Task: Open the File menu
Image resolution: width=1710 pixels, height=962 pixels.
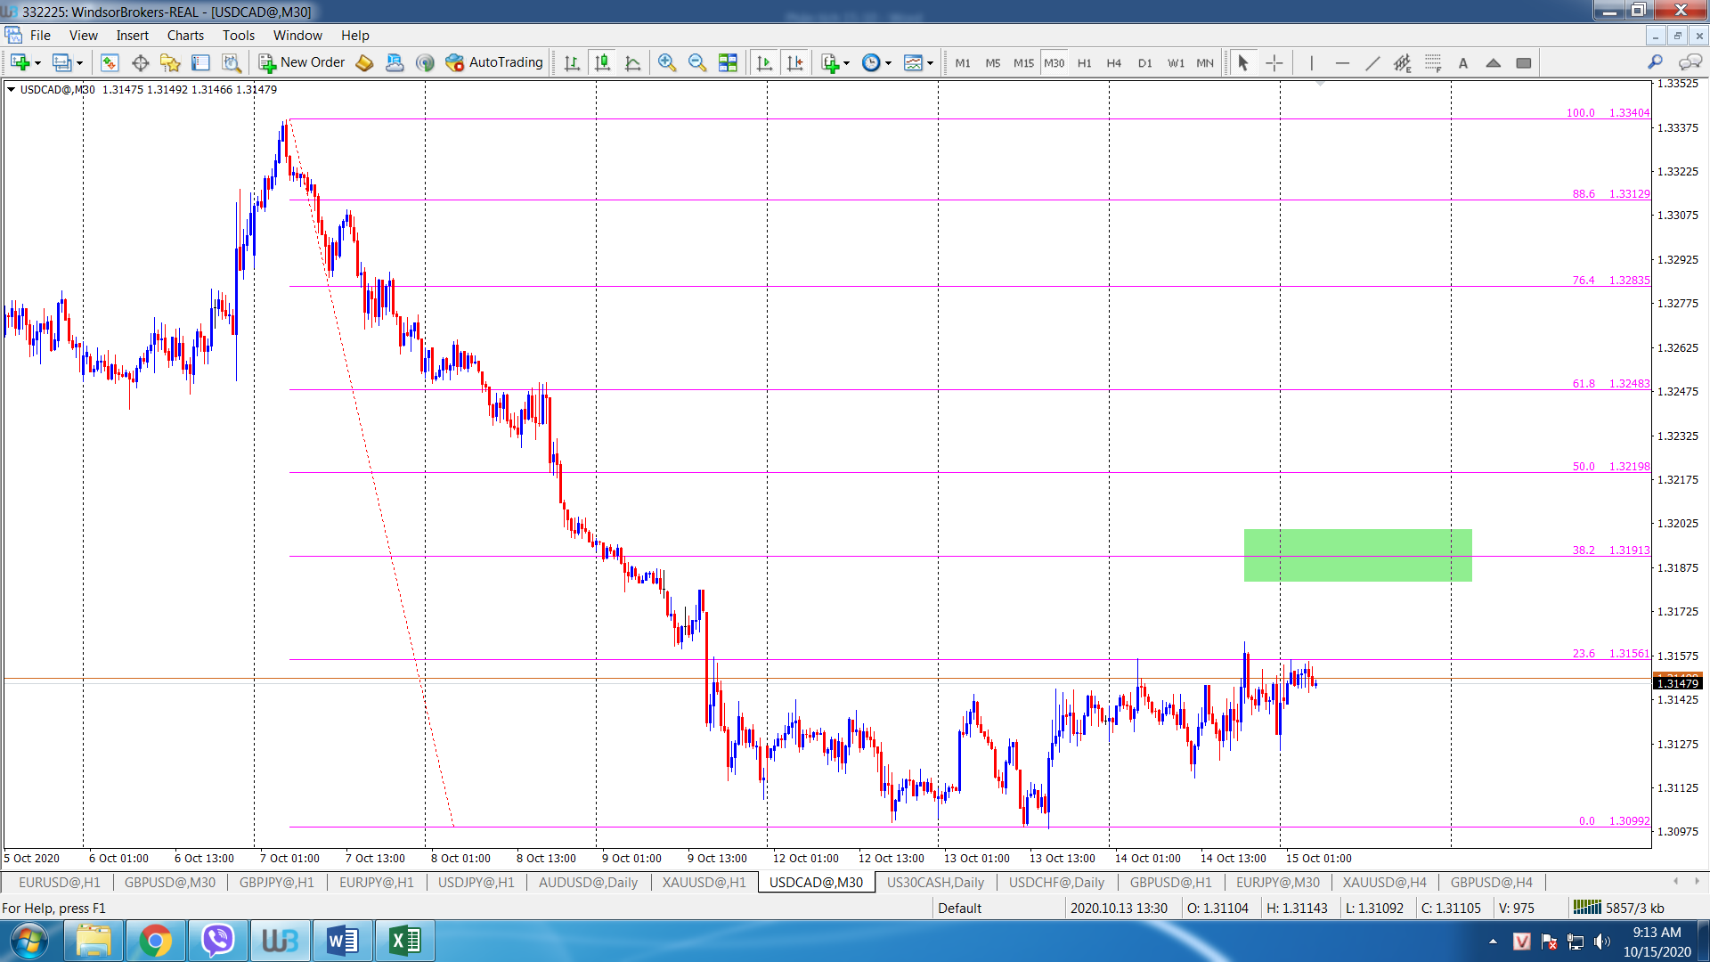Action: [x=40, y=36]
